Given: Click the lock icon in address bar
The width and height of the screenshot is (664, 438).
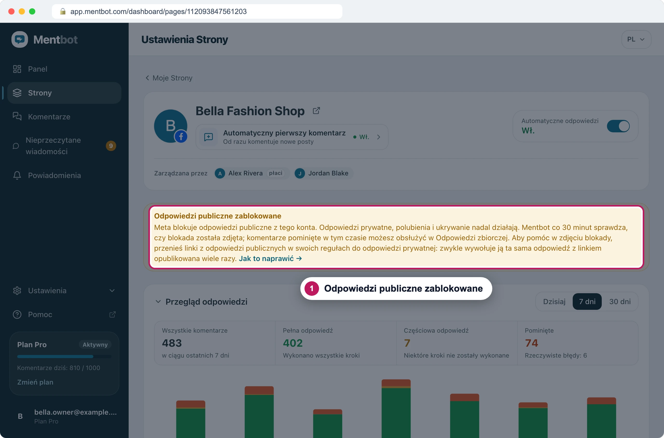Looking at the screenshot, I should [63, 11].
